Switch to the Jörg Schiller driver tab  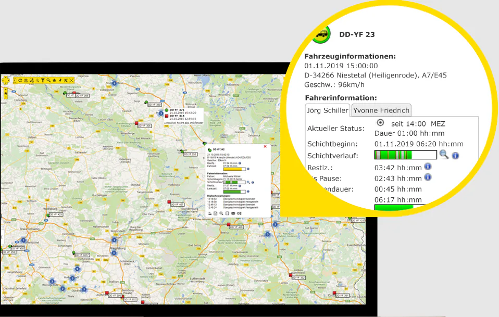[328, 110]
